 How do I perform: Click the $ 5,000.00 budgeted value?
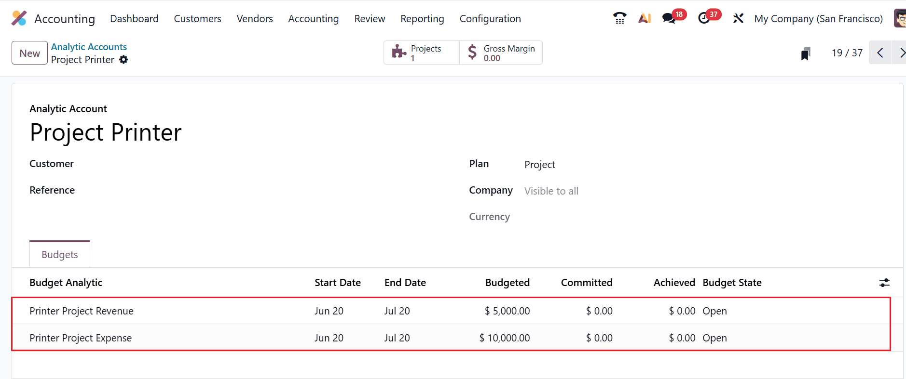click(507, 311)
